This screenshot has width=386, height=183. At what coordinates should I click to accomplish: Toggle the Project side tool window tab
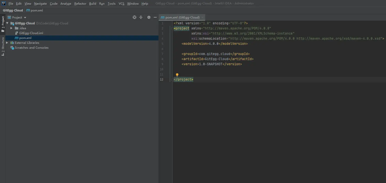pos(3,24)
